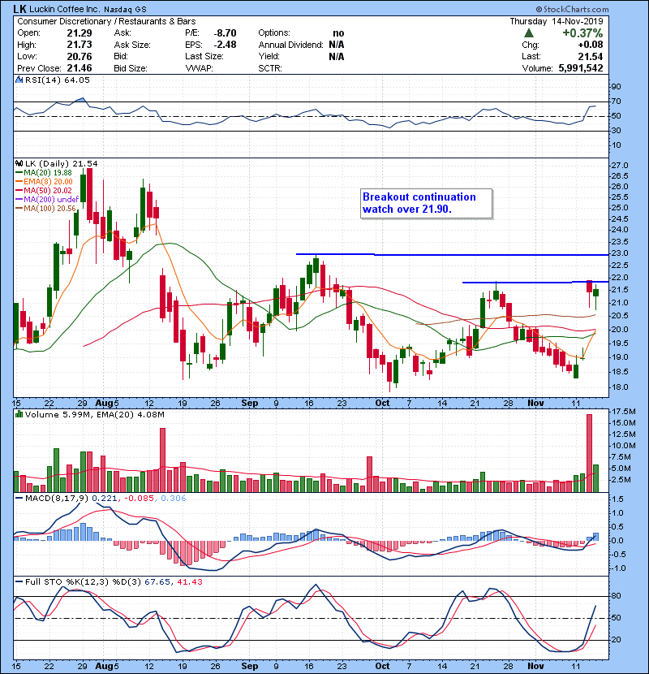
Task: Select the Chg value +0.08
Action: tap(590, 45)
